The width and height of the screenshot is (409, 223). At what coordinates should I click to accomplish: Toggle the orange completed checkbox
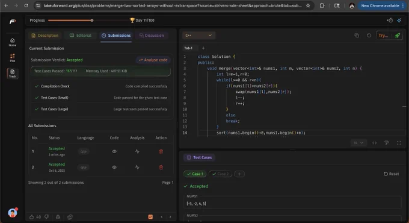point(150,217)
